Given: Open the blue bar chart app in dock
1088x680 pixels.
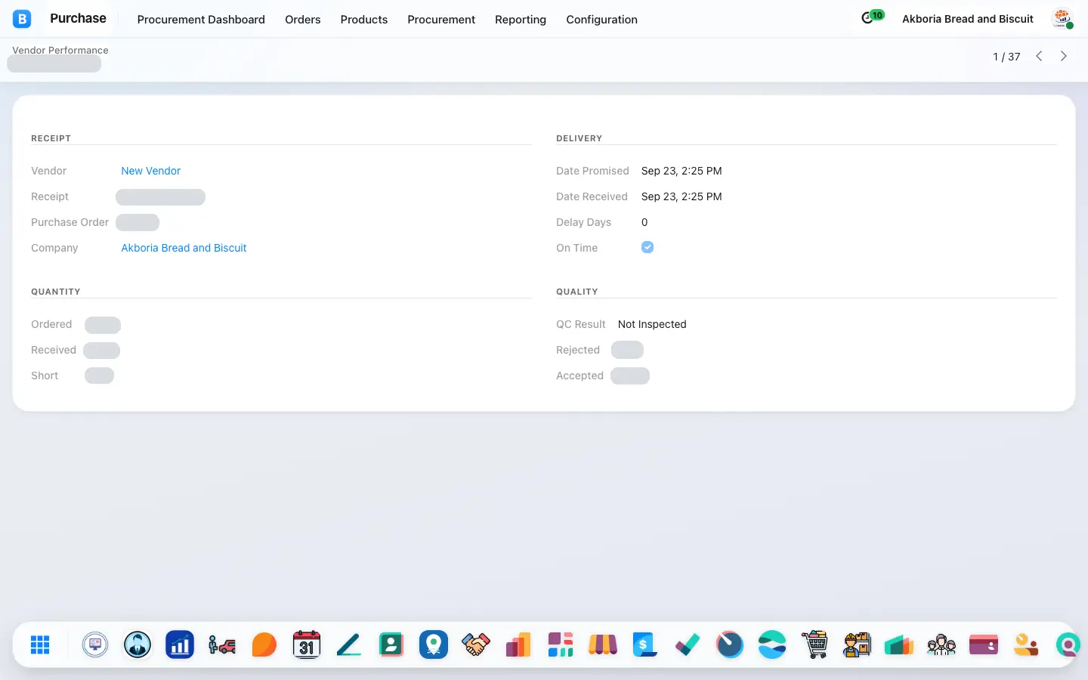Looking at the screenshot, I should pos(180,644).
